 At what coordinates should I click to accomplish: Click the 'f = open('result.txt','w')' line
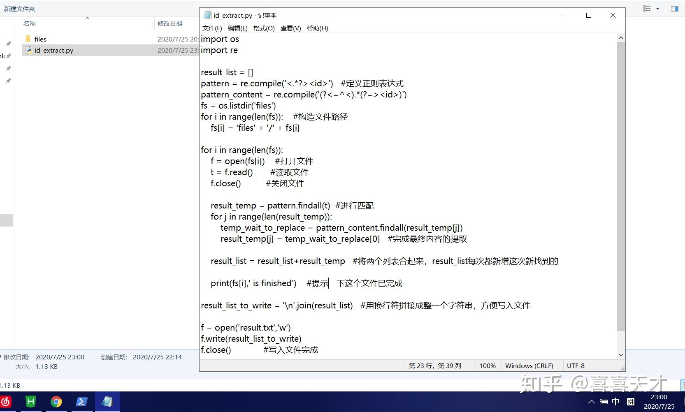(x=246, y=328)
